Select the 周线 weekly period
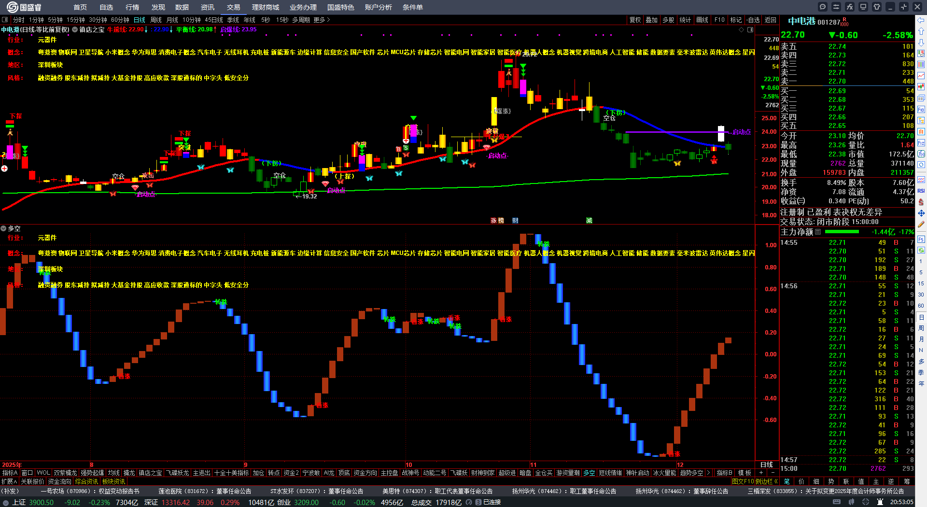This screenshot has width=927, height=507. 156,20
